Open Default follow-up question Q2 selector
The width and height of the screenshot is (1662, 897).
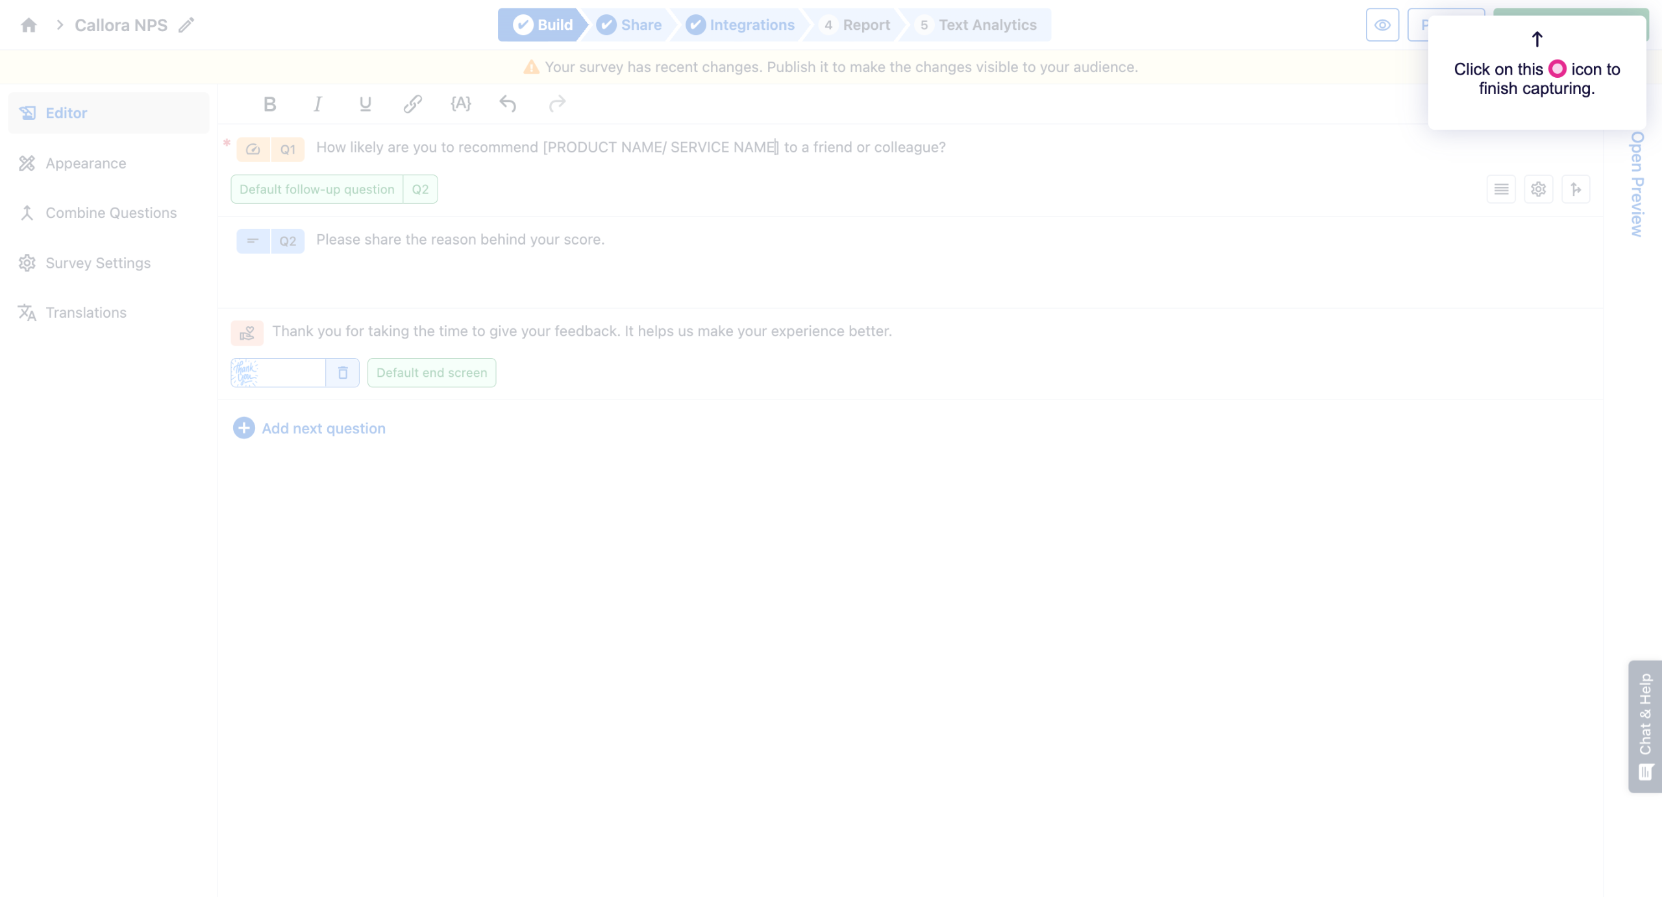pos(334,189)
